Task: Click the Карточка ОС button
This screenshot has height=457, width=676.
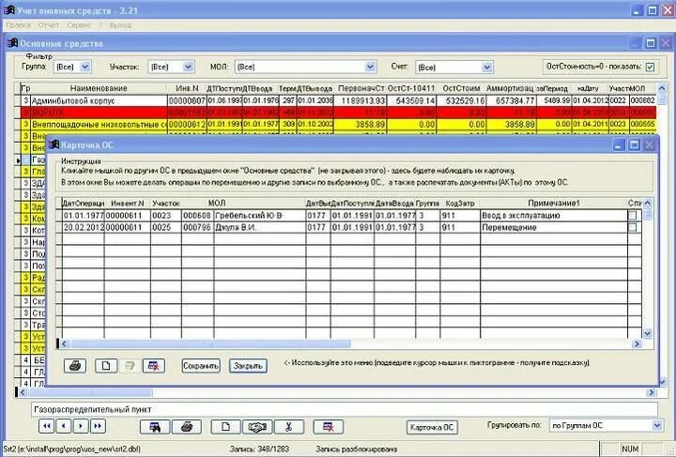Action: [432, 427]
